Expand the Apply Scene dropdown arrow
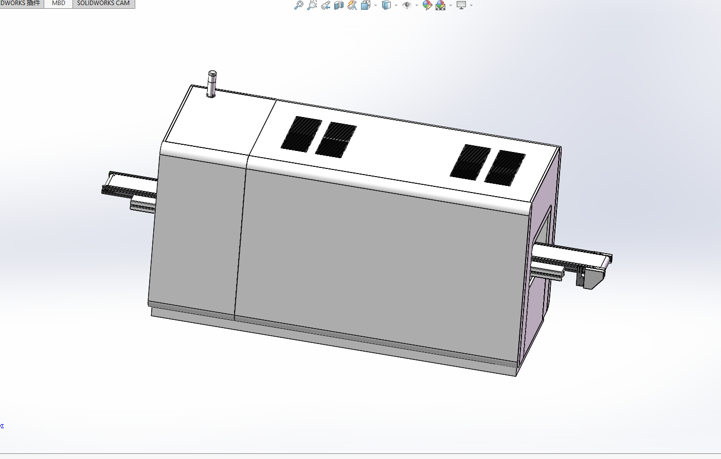The height and width of the screenshot is (459, 721). click(x=450, y=6)
